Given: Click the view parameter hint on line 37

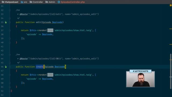Looking at the screenshot, I should pos(50,30).
